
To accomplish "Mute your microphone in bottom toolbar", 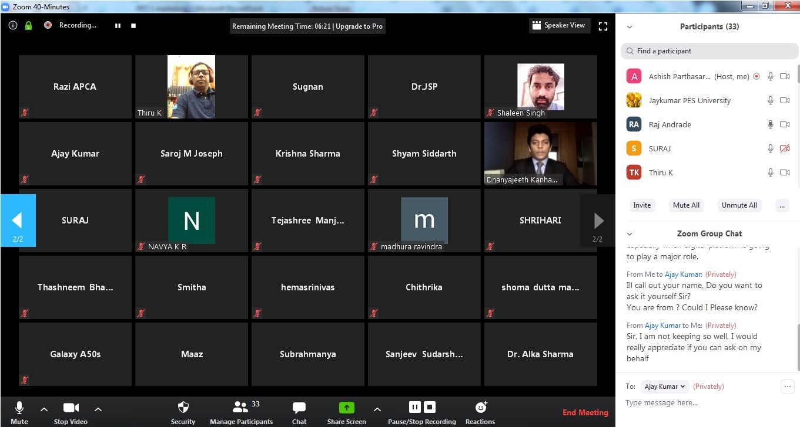I will (19, 408).
